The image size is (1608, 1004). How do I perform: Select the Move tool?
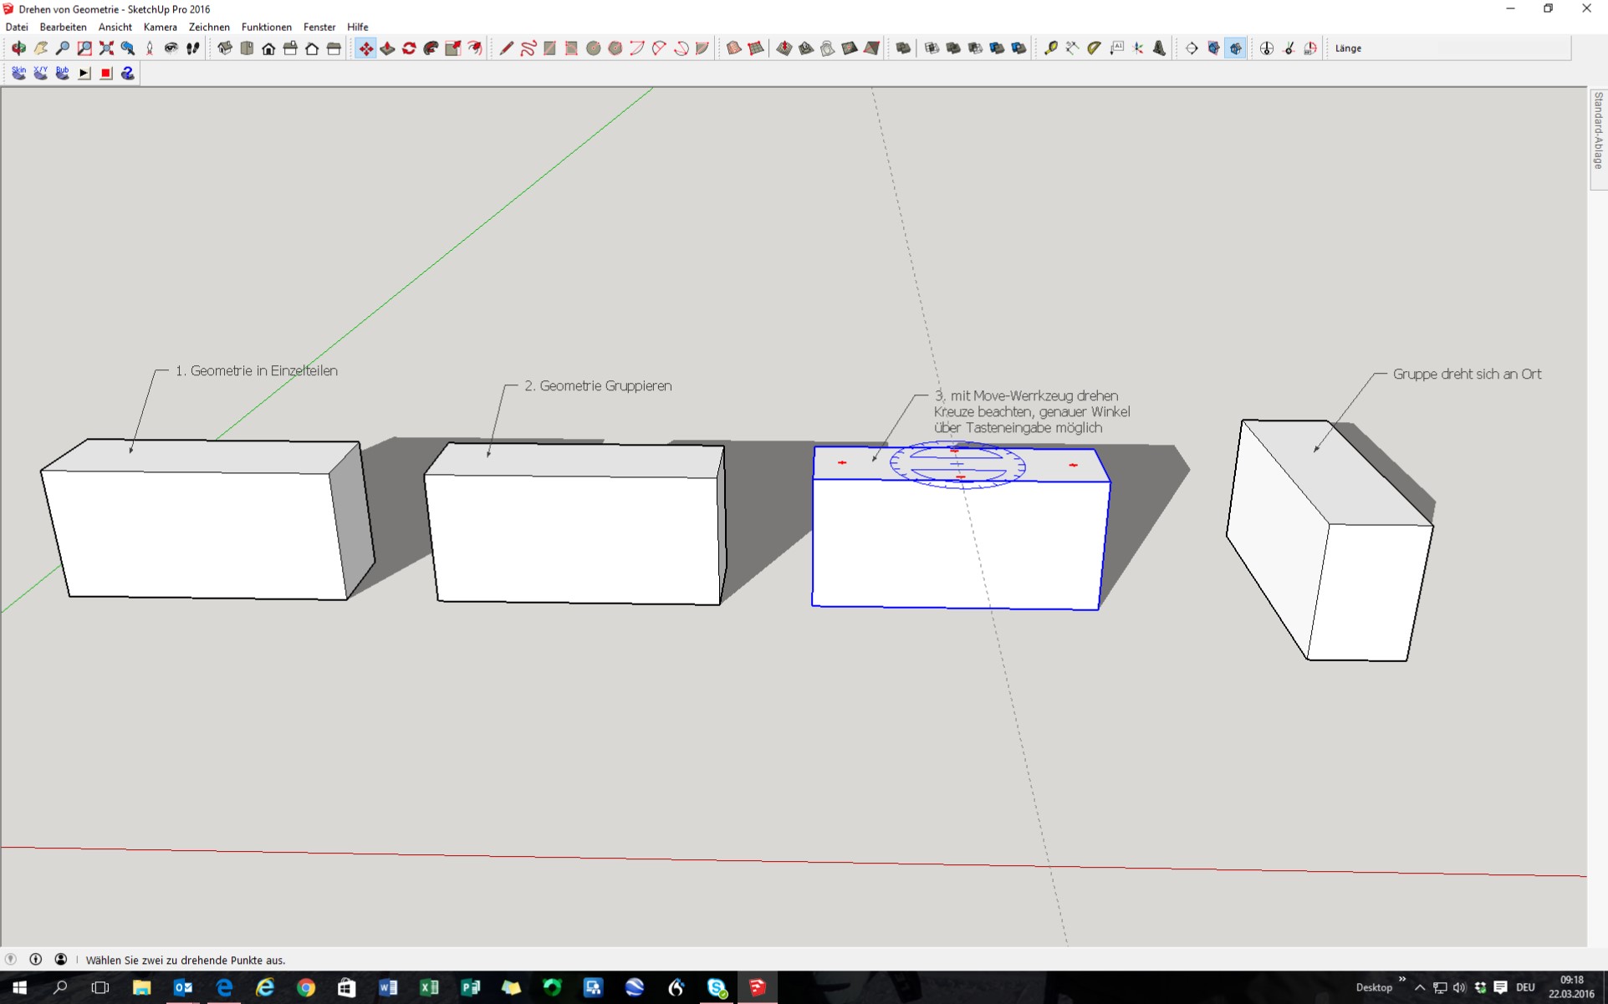pos(365,48)
